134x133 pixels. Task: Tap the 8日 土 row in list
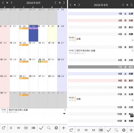[101, 74]
